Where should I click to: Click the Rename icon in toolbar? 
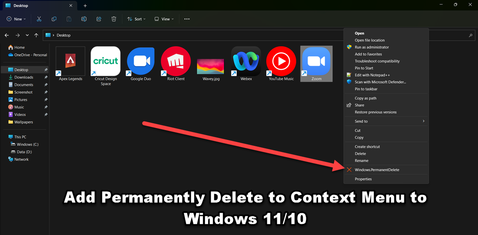point(84,19)
